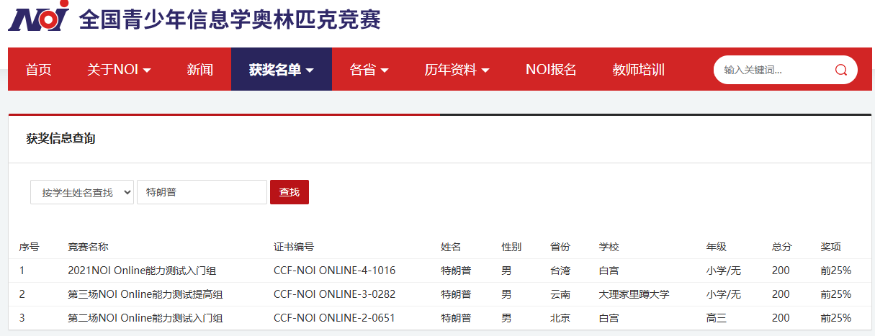Expand the 各省 dropdown menu
The height and width of the screenshot is (336, 875).
[x=369, y=70]
